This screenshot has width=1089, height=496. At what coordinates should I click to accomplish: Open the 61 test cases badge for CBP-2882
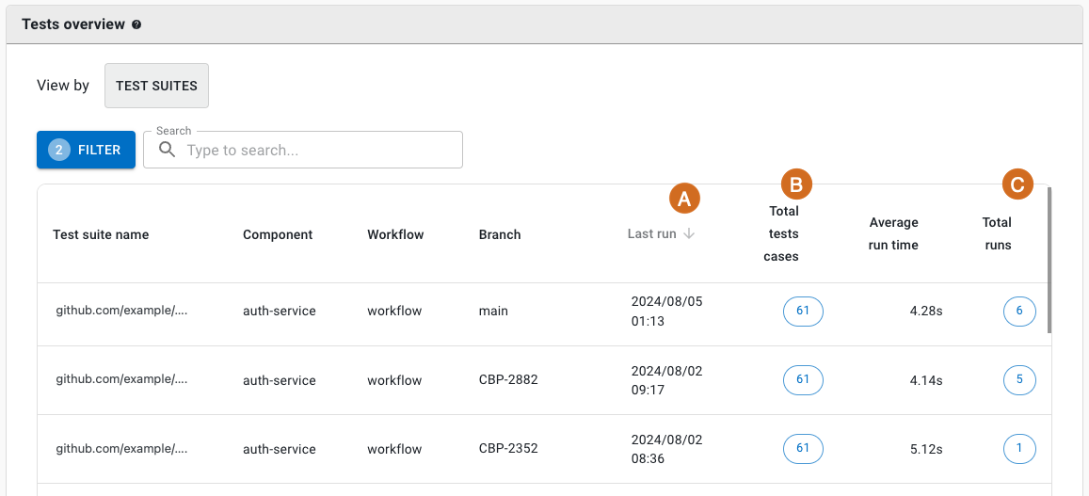pyautogui.click(x=803, y=380)
